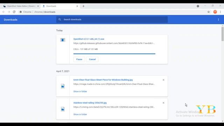Bookmark this page with star icon
224x126 pixels.
209,12
